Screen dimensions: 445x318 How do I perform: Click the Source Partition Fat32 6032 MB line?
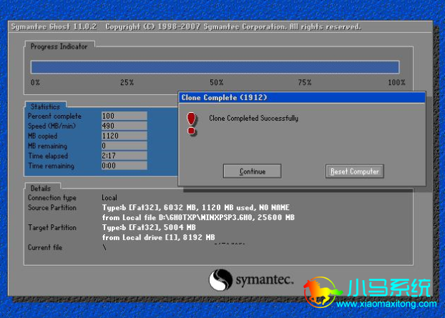click(x=196, y=207)
